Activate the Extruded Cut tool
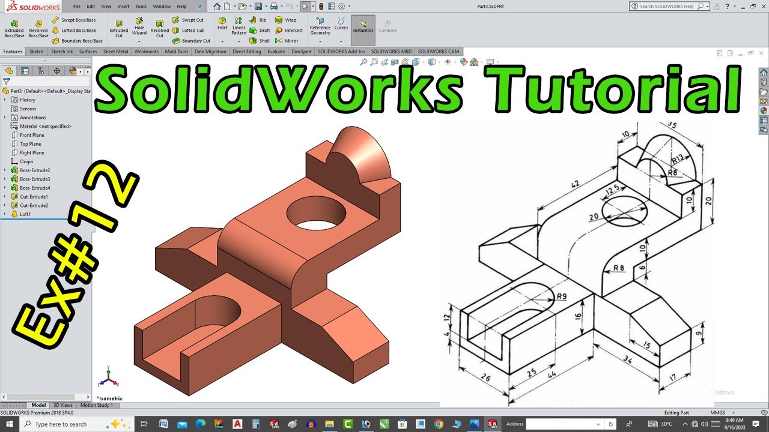769x432 pixels. [x=119, y=28]
